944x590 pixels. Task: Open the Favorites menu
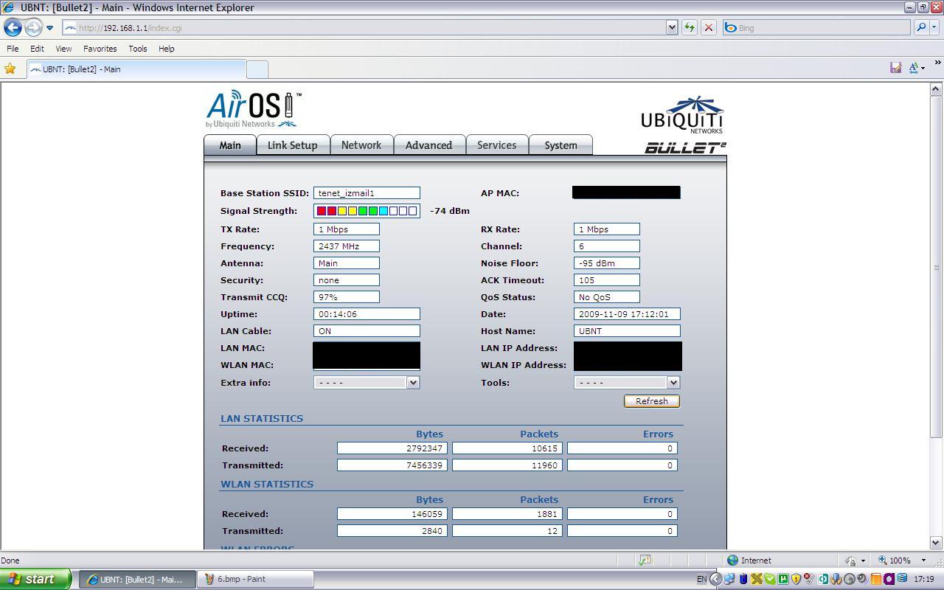tap(100, 49)
